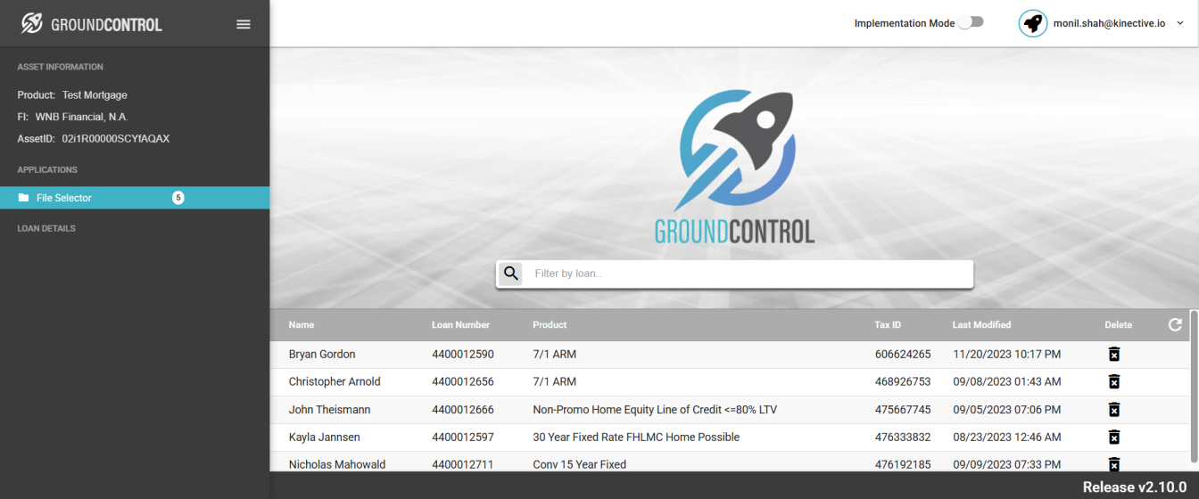
Task: Open File Selector in the sidebar
Action: (x=135, y=198)
